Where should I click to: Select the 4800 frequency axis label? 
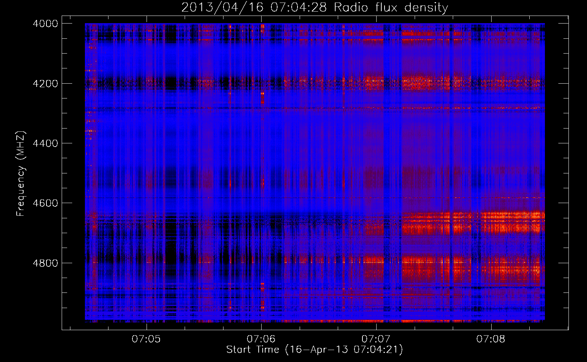[x=45, y=263]
